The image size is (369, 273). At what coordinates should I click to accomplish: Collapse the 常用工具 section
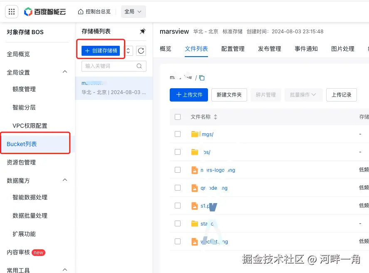tap(65, 270)
